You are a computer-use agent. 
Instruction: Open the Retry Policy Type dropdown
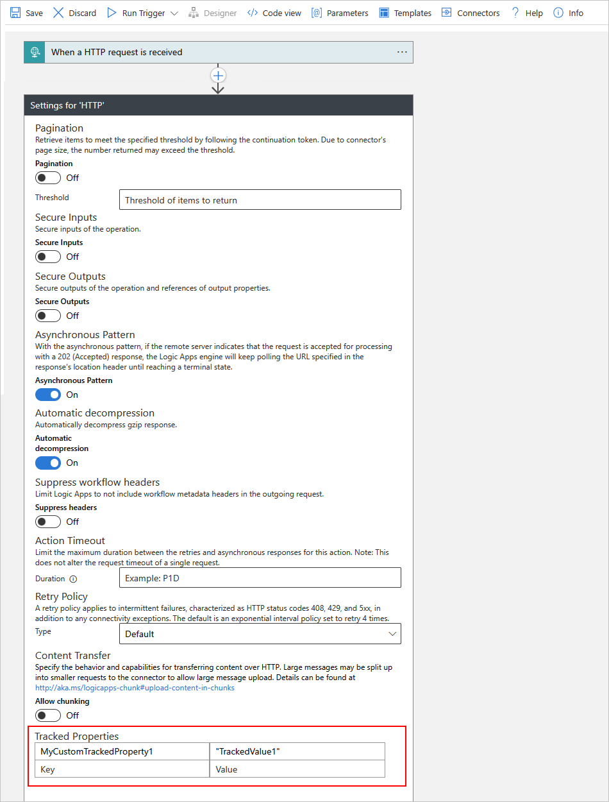coord(260,633)
